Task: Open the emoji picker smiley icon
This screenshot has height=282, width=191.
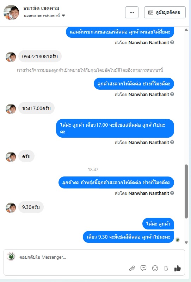Action: click(x=155, y=268)
